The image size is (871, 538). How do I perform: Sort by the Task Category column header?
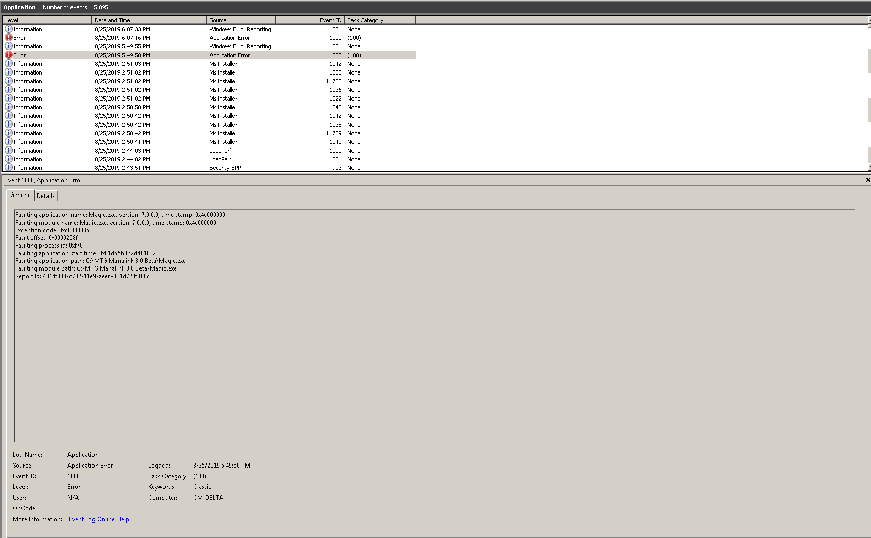pyautogui.click(x=380, y=20)
